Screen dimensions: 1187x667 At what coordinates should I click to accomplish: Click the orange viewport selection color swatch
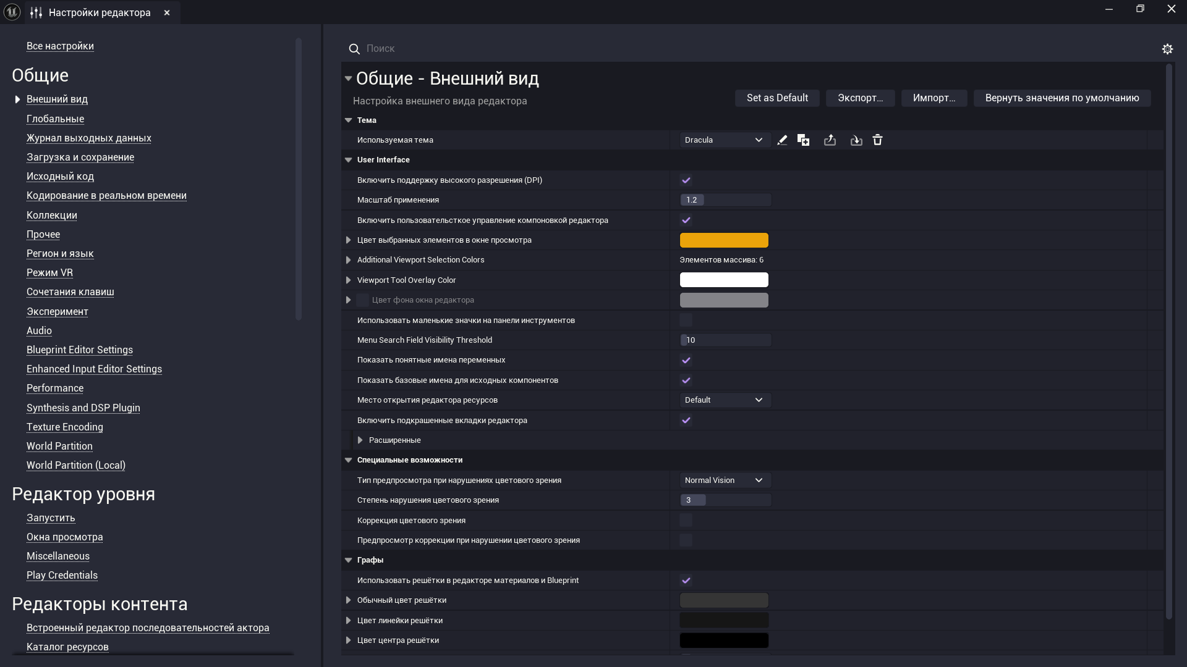[724, 240]
